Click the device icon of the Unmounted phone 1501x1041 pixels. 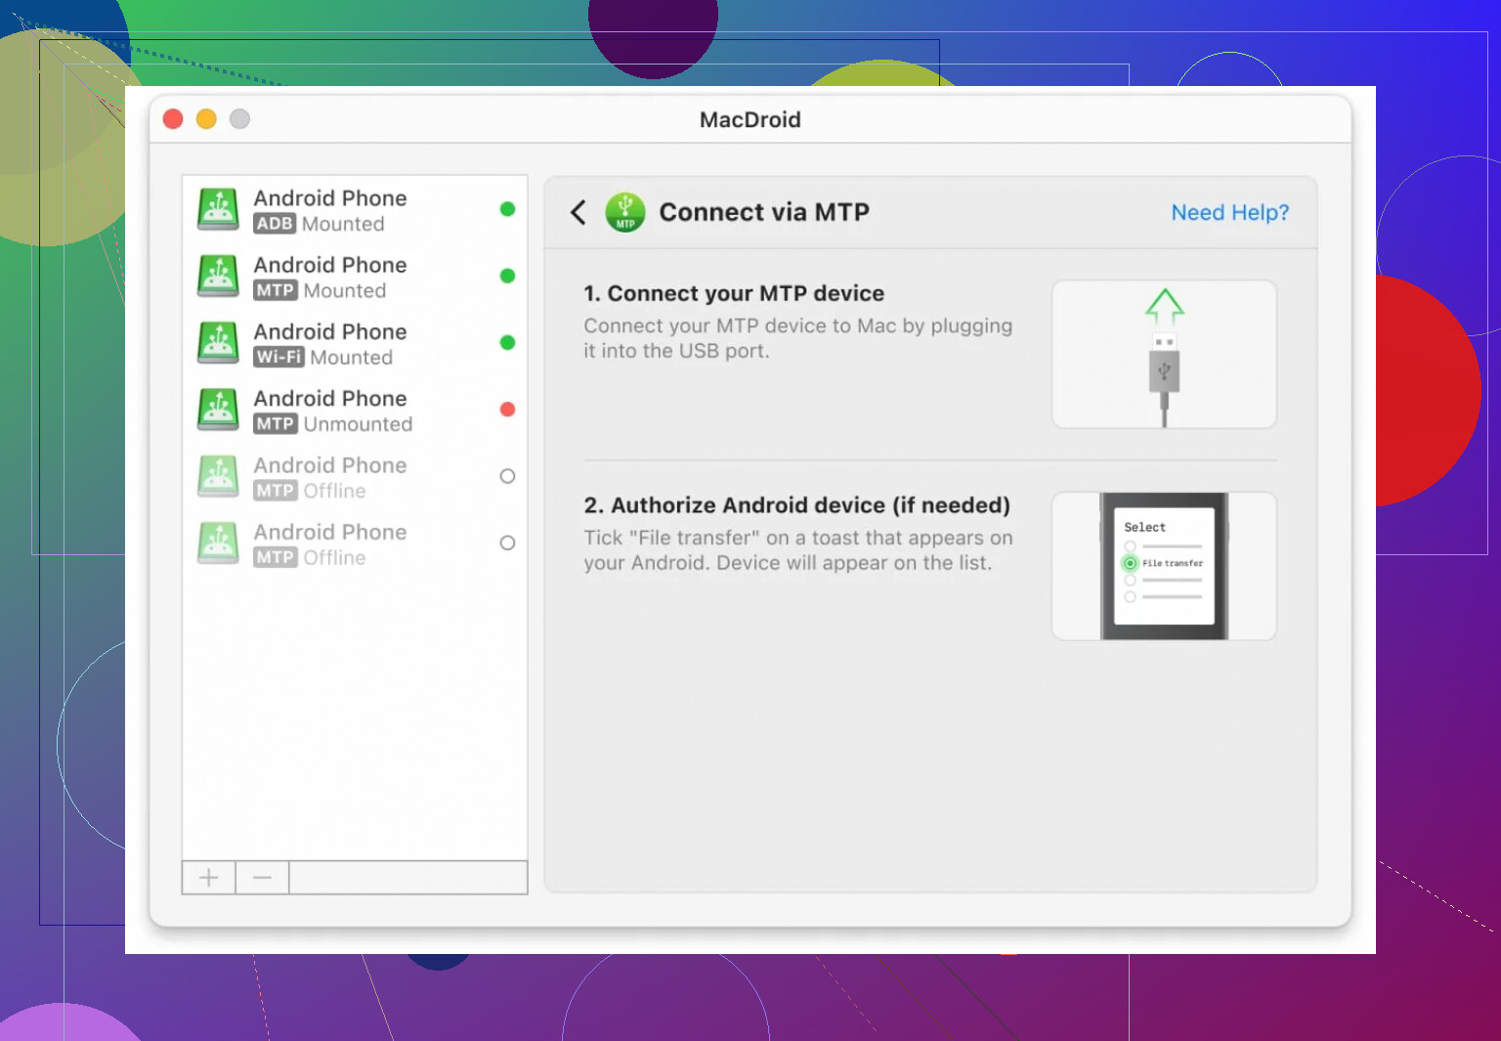[218, 411]
